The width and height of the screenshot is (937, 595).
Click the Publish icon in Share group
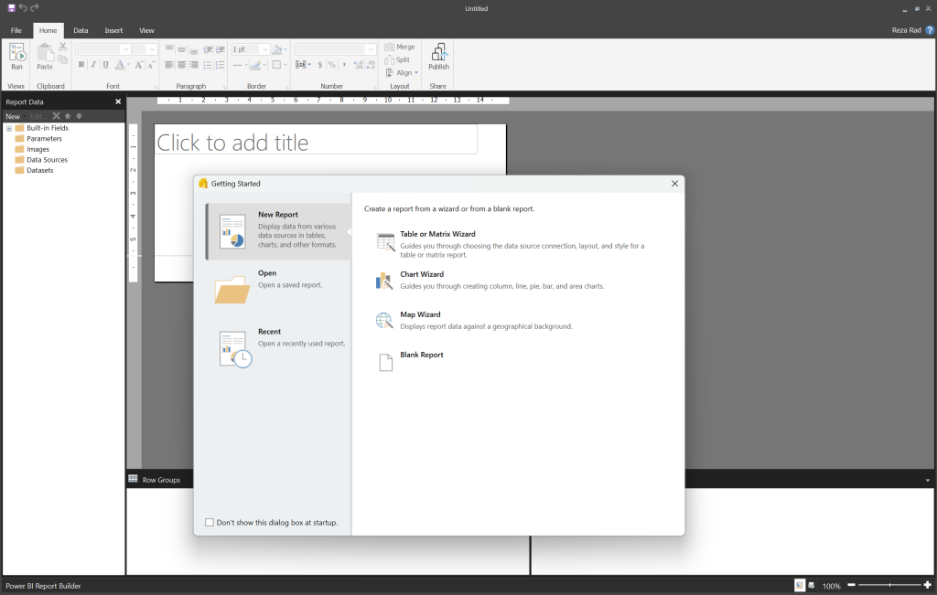438,55
